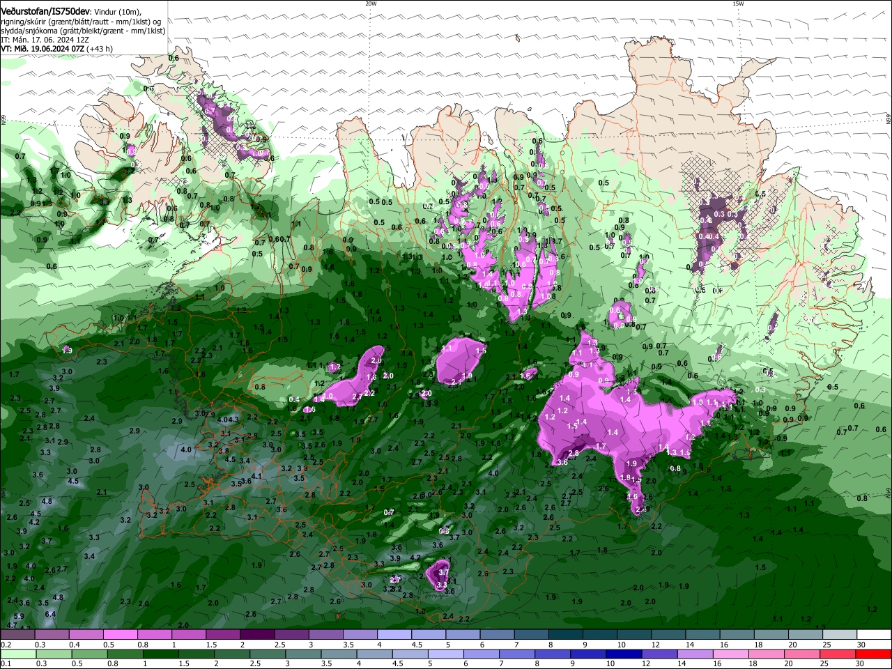Pick upper-row white swatch above 30

pyautogui.click(x=874, y=635)
